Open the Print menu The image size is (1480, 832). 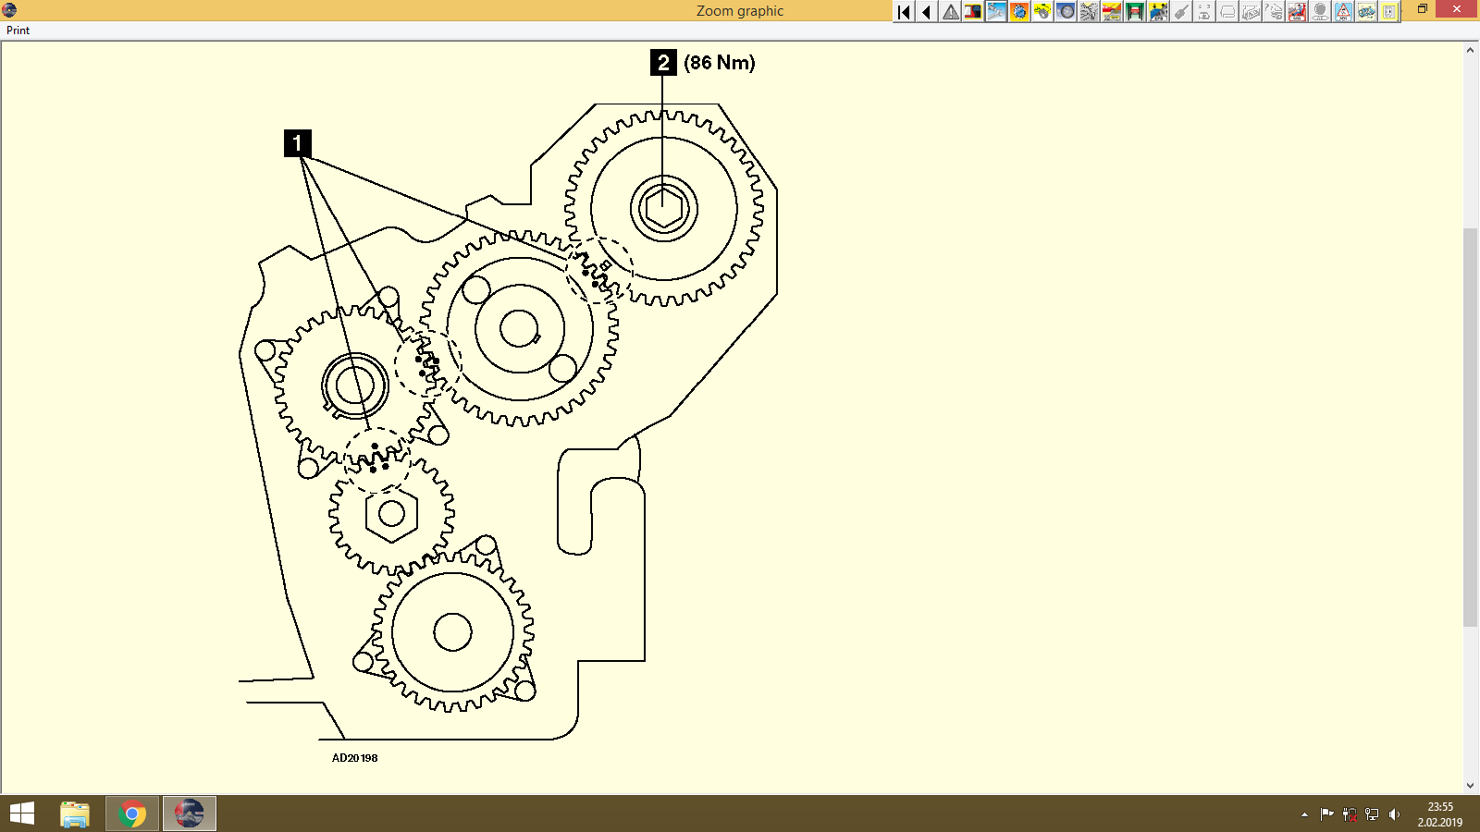[17, 30]
